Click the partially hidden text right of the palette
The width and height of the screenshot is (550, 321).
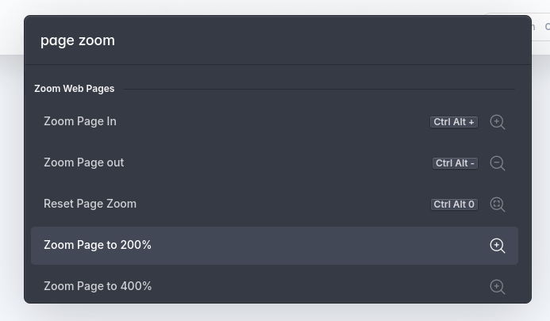pos(540,27)
